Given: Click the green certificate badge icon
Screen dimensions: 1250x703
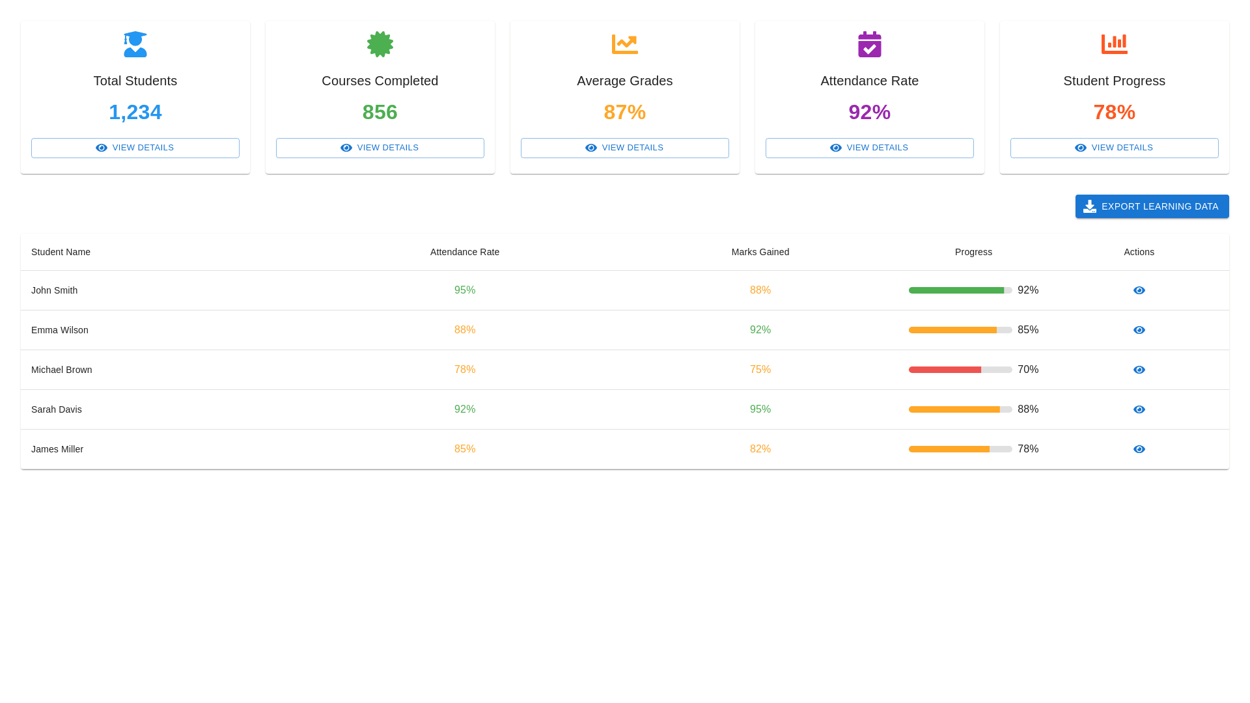Looking at the screenshot, I should point(380,44).
